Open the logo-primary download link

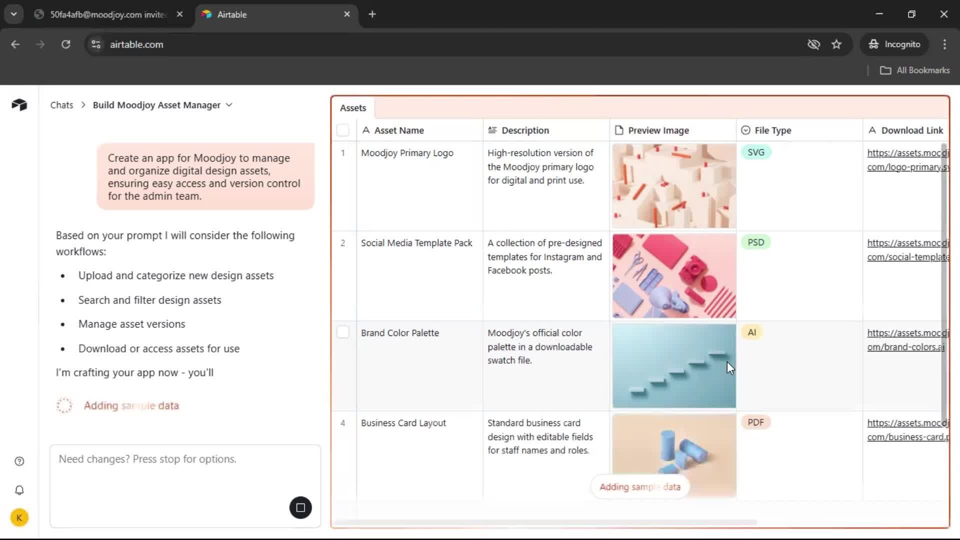coord(908,160)
